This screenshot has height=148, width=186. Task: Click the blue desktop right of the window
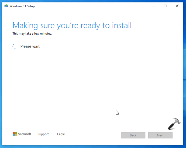184,54
